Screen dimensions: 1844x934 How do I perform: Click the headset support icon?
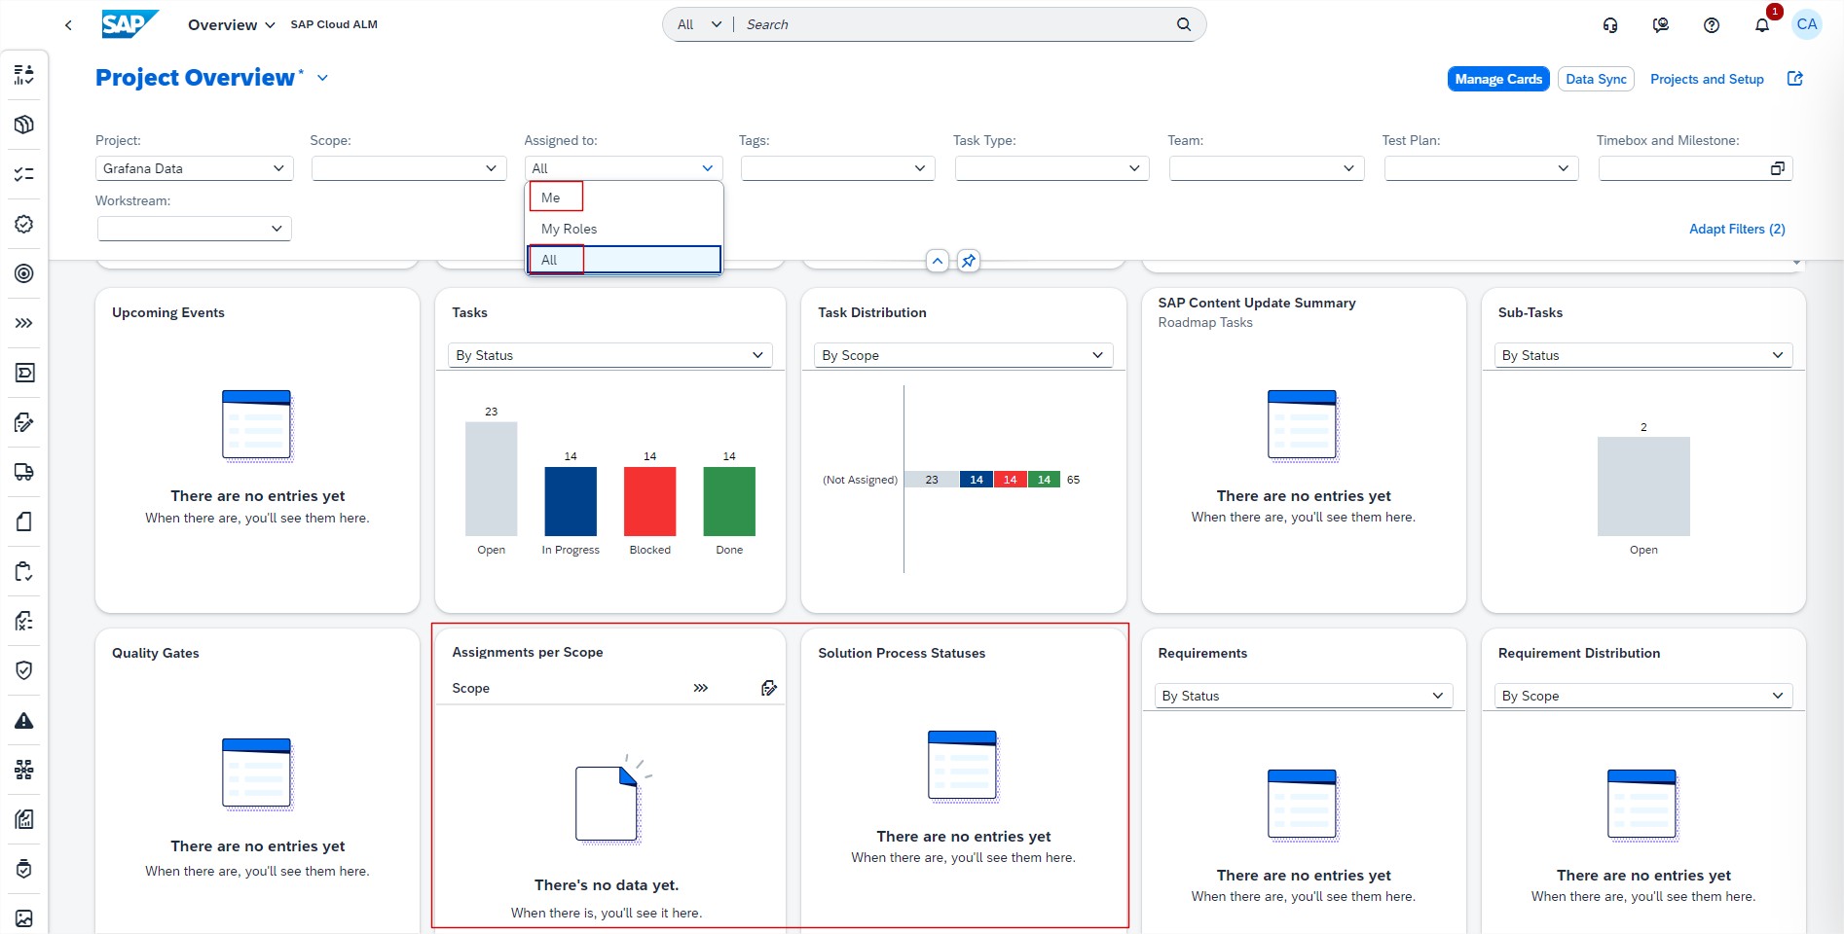click(1610, 25)
